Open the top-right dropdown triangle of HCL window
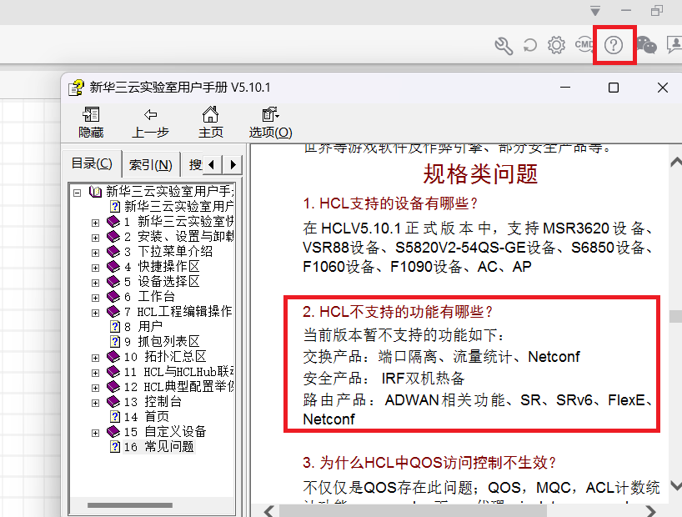The width and height of the screenshot is (682, 517). point(595,11)
